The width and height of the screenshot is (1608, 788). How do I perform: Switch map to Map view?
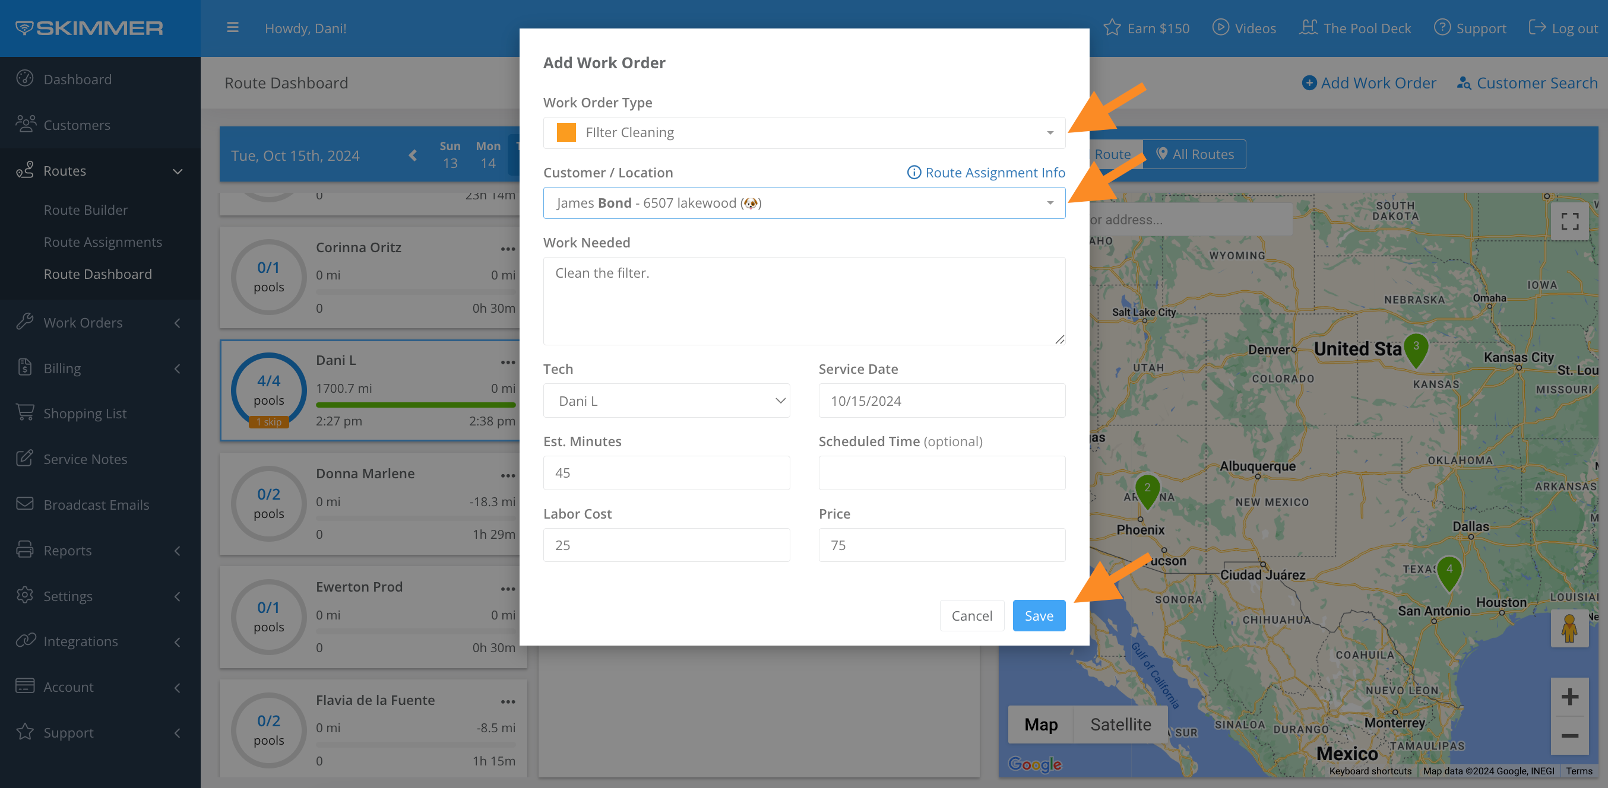(x=1040, y=725)
